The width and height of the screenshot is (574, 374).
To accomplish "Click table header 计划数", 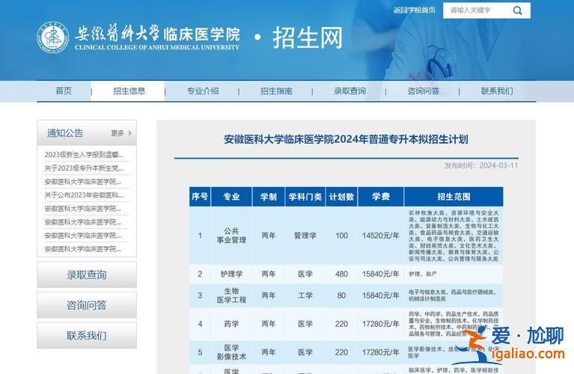I will pos(341,197).
